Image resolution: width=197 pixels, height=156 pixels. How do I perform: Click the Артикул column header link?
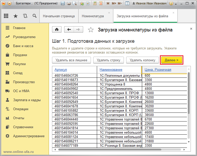pyautogui.click(x=61, y=70)
